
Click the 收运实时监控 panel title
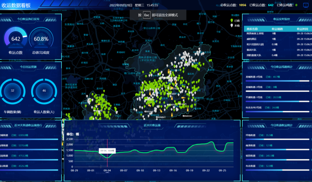click(x=281, y=19)
